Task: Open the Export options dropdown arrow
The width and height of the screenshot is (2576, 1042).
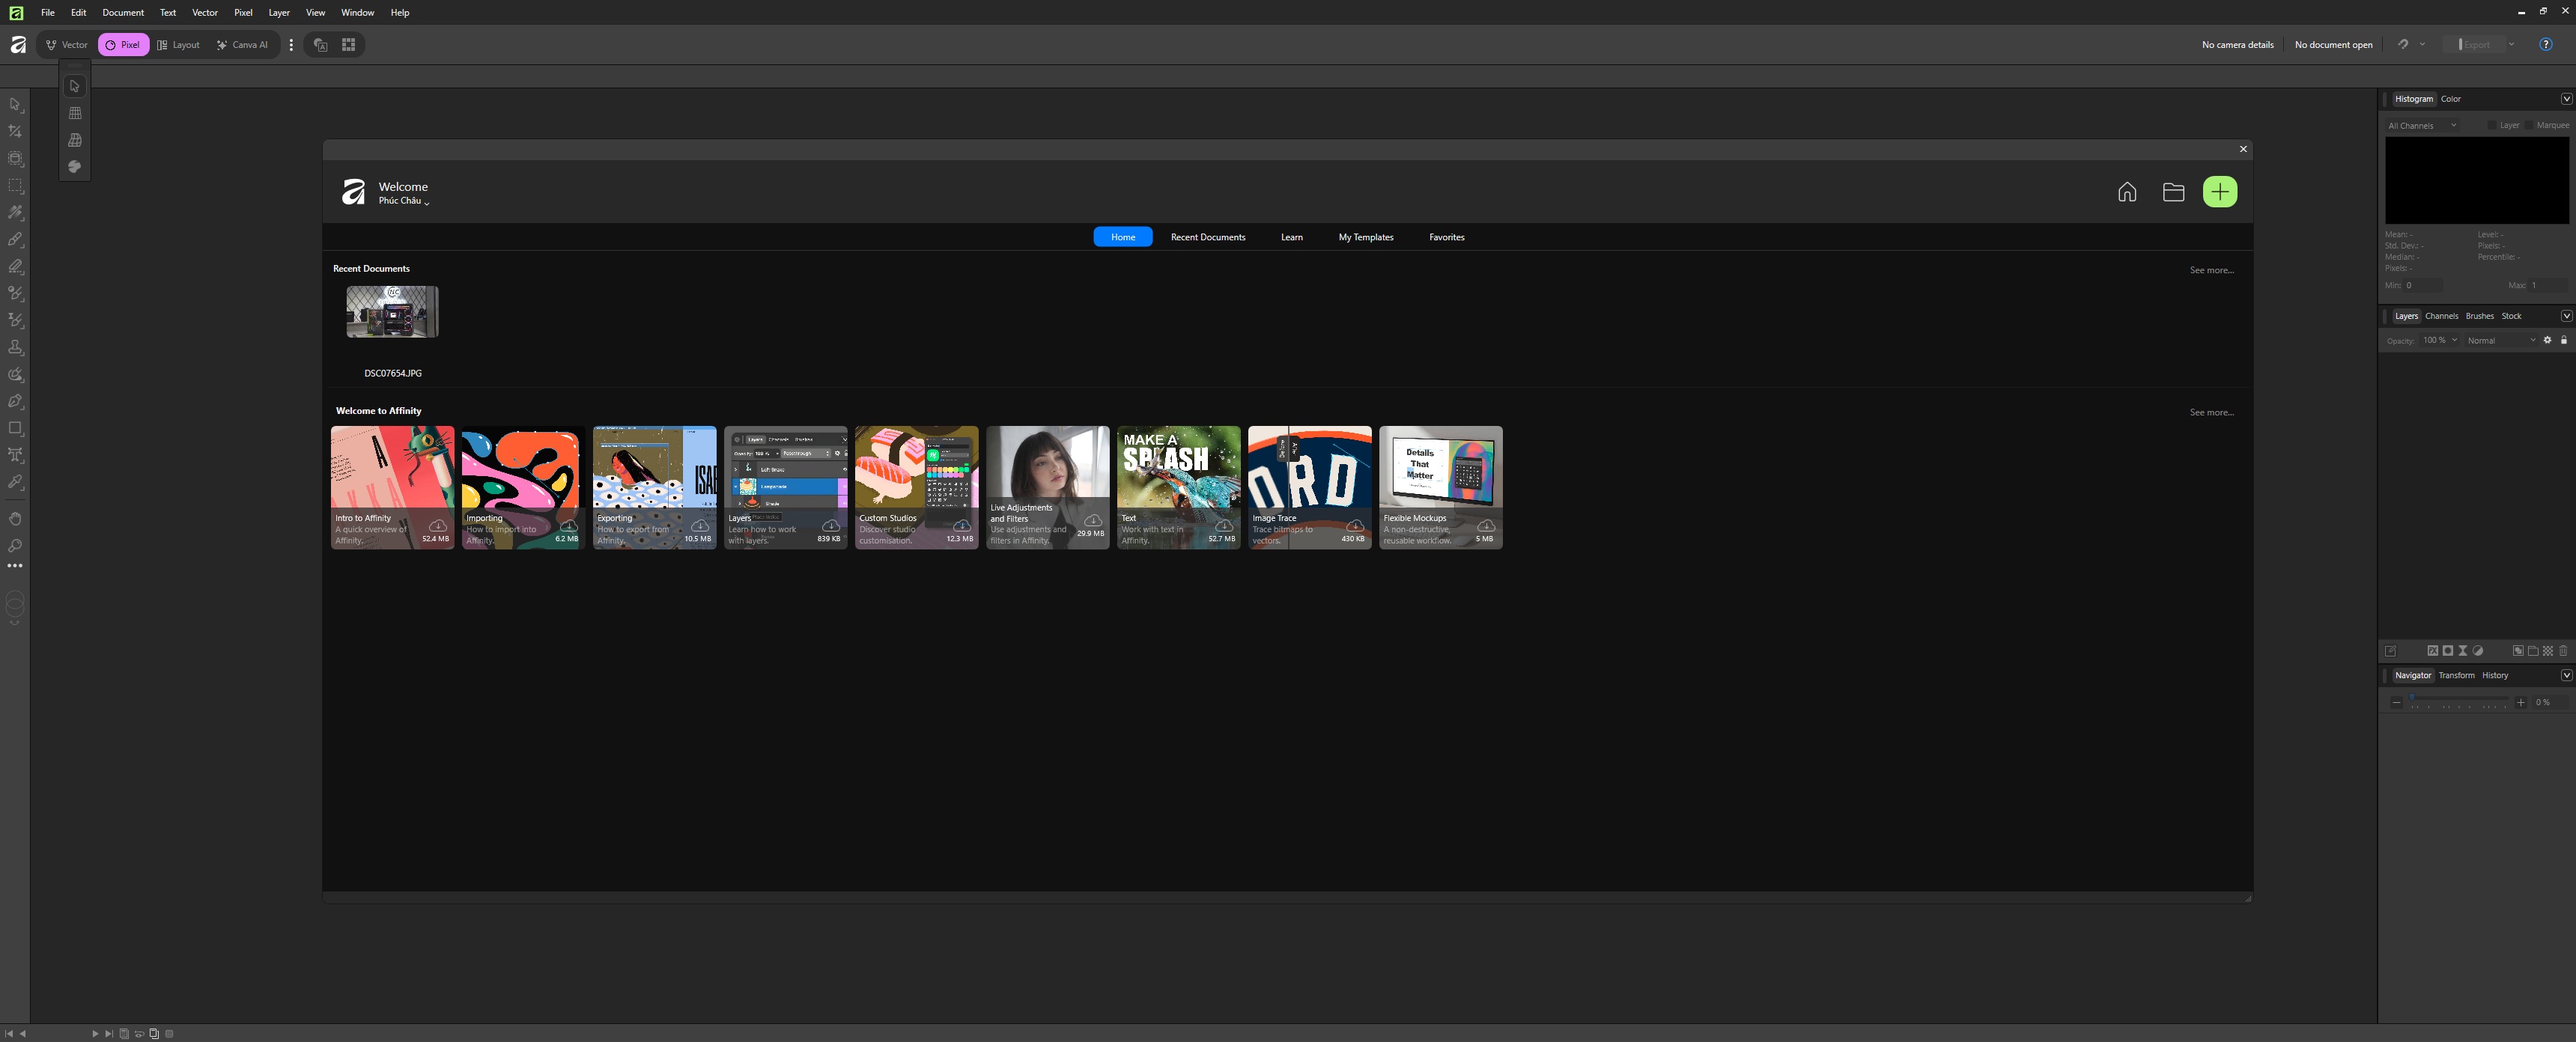Action: pyautogui.click(x=2511, y=44)
